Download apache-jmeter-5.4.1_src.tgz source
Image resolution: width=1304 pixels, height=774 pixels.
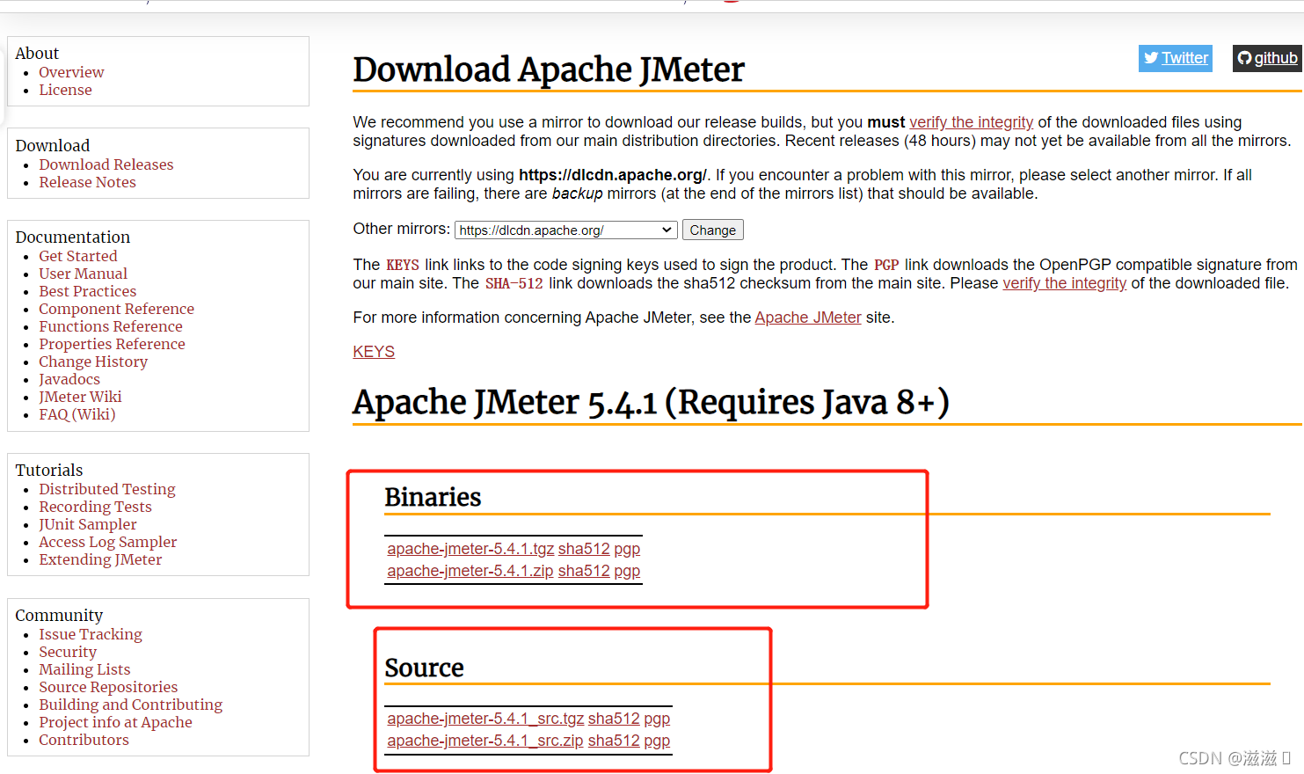tap(485, 719)
